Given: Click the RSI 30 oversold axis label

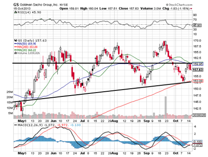Looking at the screenshot, I should 195,29.
